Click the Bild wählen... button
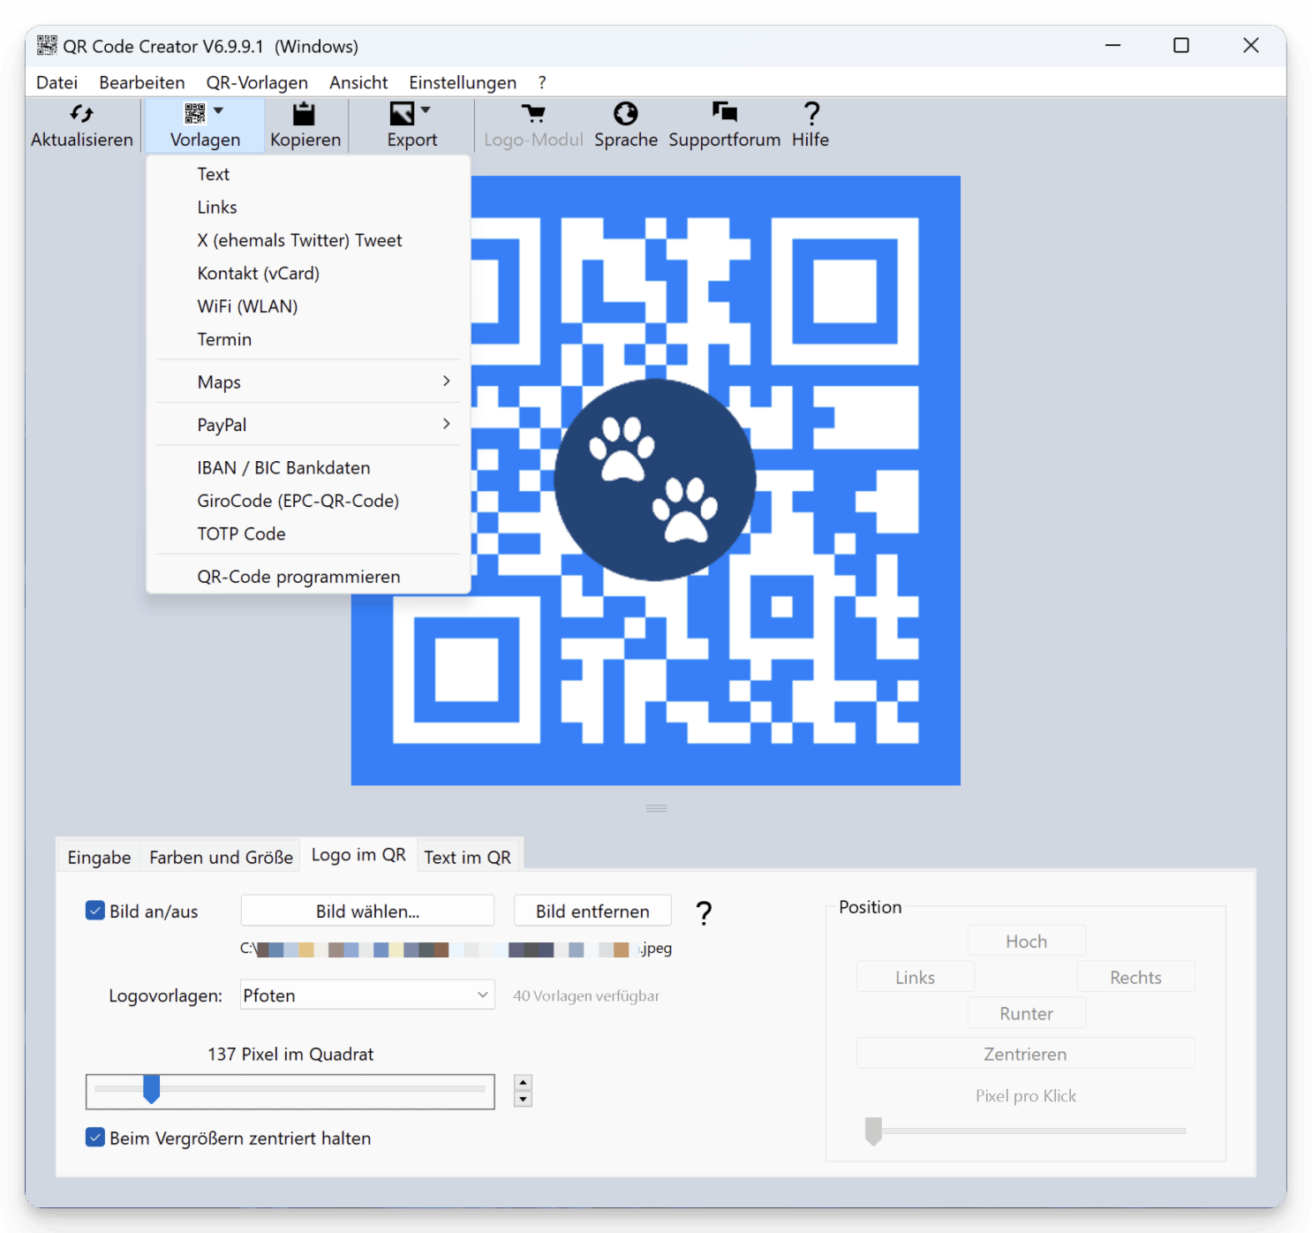Image resolution: width=1312 pixels, height=1233 pixels. pyautogui.click(x=367, y=911)
